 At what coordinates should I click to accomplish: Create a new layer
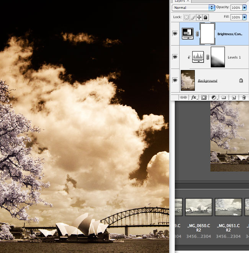pyautogui.click(x=233, y=97)
